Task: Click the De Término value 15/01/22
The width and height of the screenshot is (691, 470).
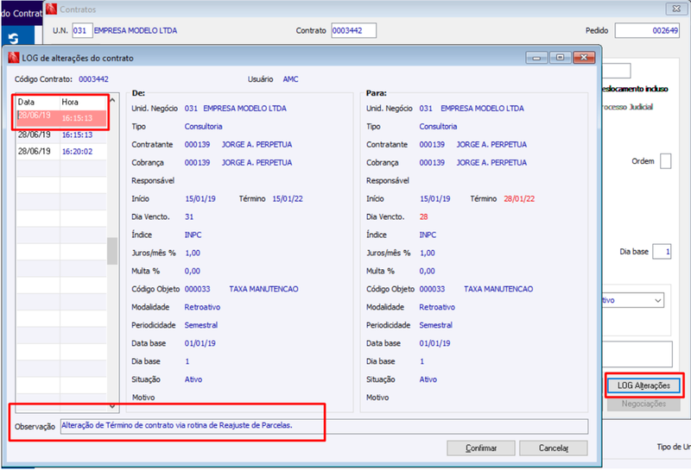Action: 288,199
